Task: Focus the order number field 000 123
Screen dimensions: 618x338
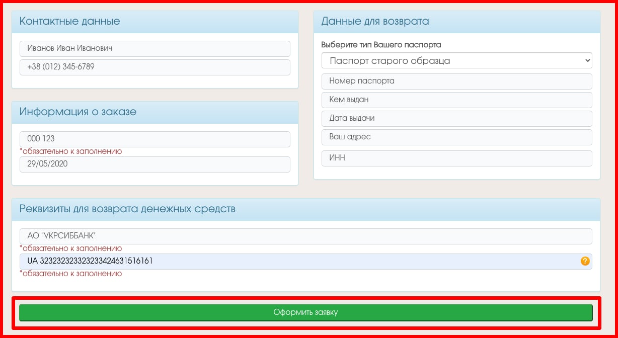Action: click(x=154, y=139)
